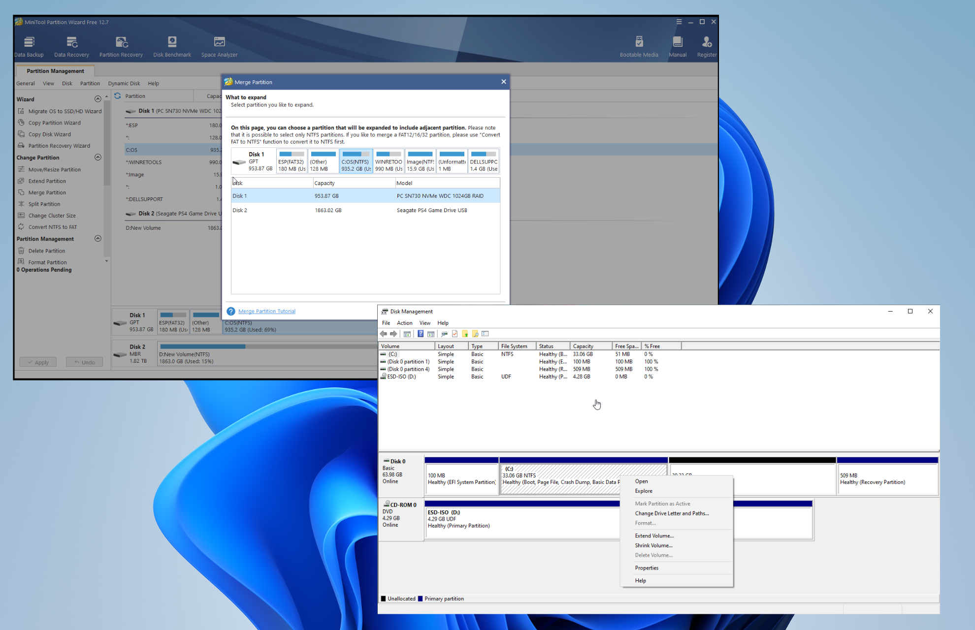Start the Disk Benchmark tool

coord(172,47)
